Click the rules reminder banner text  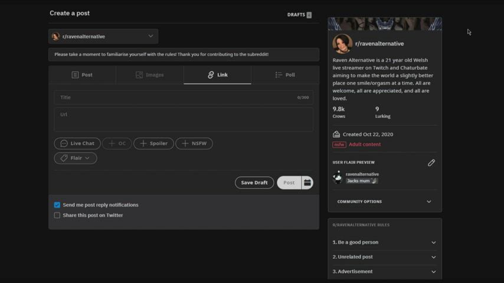161,54
